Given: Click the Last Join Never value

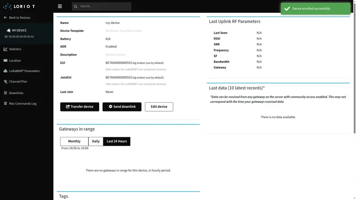Looking at the screenshot, I should pyautogui.click(x=109, y=92).
